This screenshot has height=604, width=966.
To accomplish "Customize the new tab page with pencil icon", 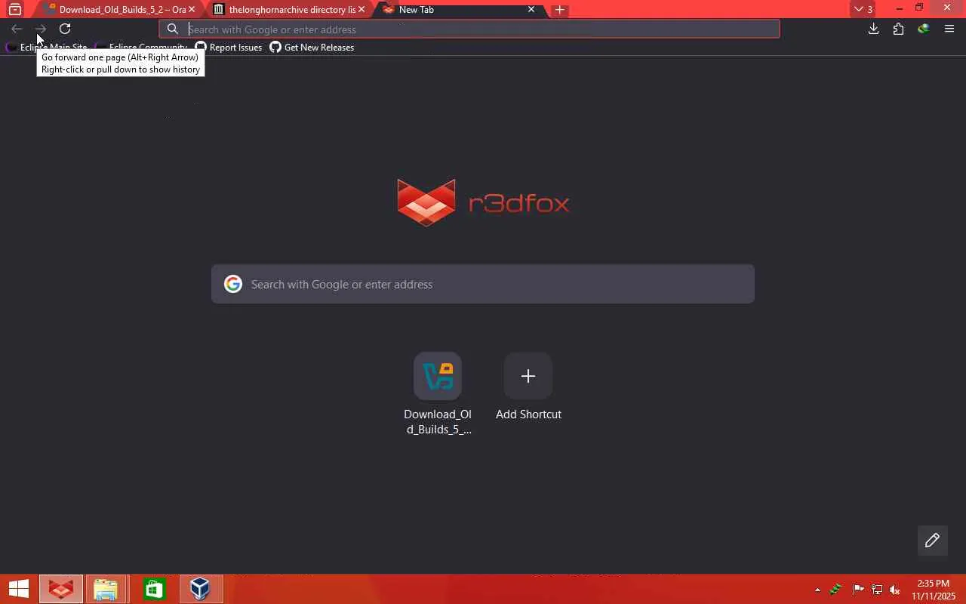I will 932,540.
